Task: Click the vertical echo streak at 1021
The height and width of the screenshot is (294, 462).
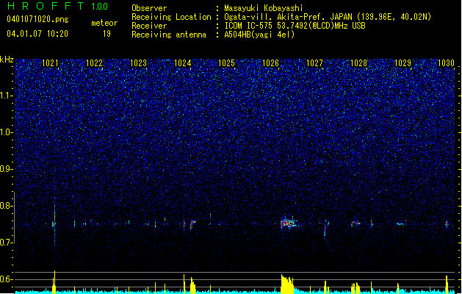Action: tap(54, 221)
